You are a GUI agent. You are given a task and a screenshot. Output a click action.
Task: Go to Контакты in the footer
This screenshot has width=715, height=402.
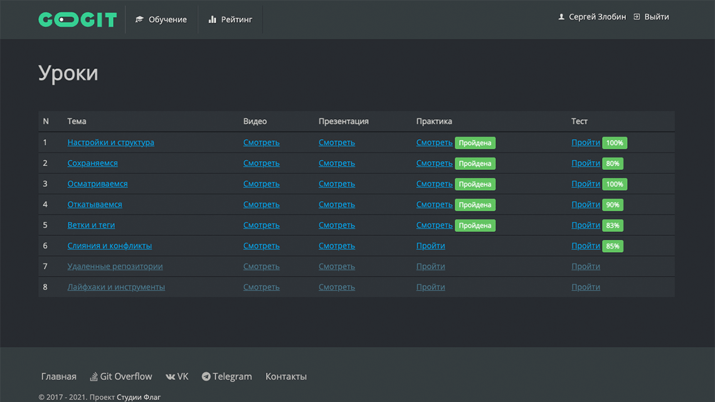(x=285, y=377)
